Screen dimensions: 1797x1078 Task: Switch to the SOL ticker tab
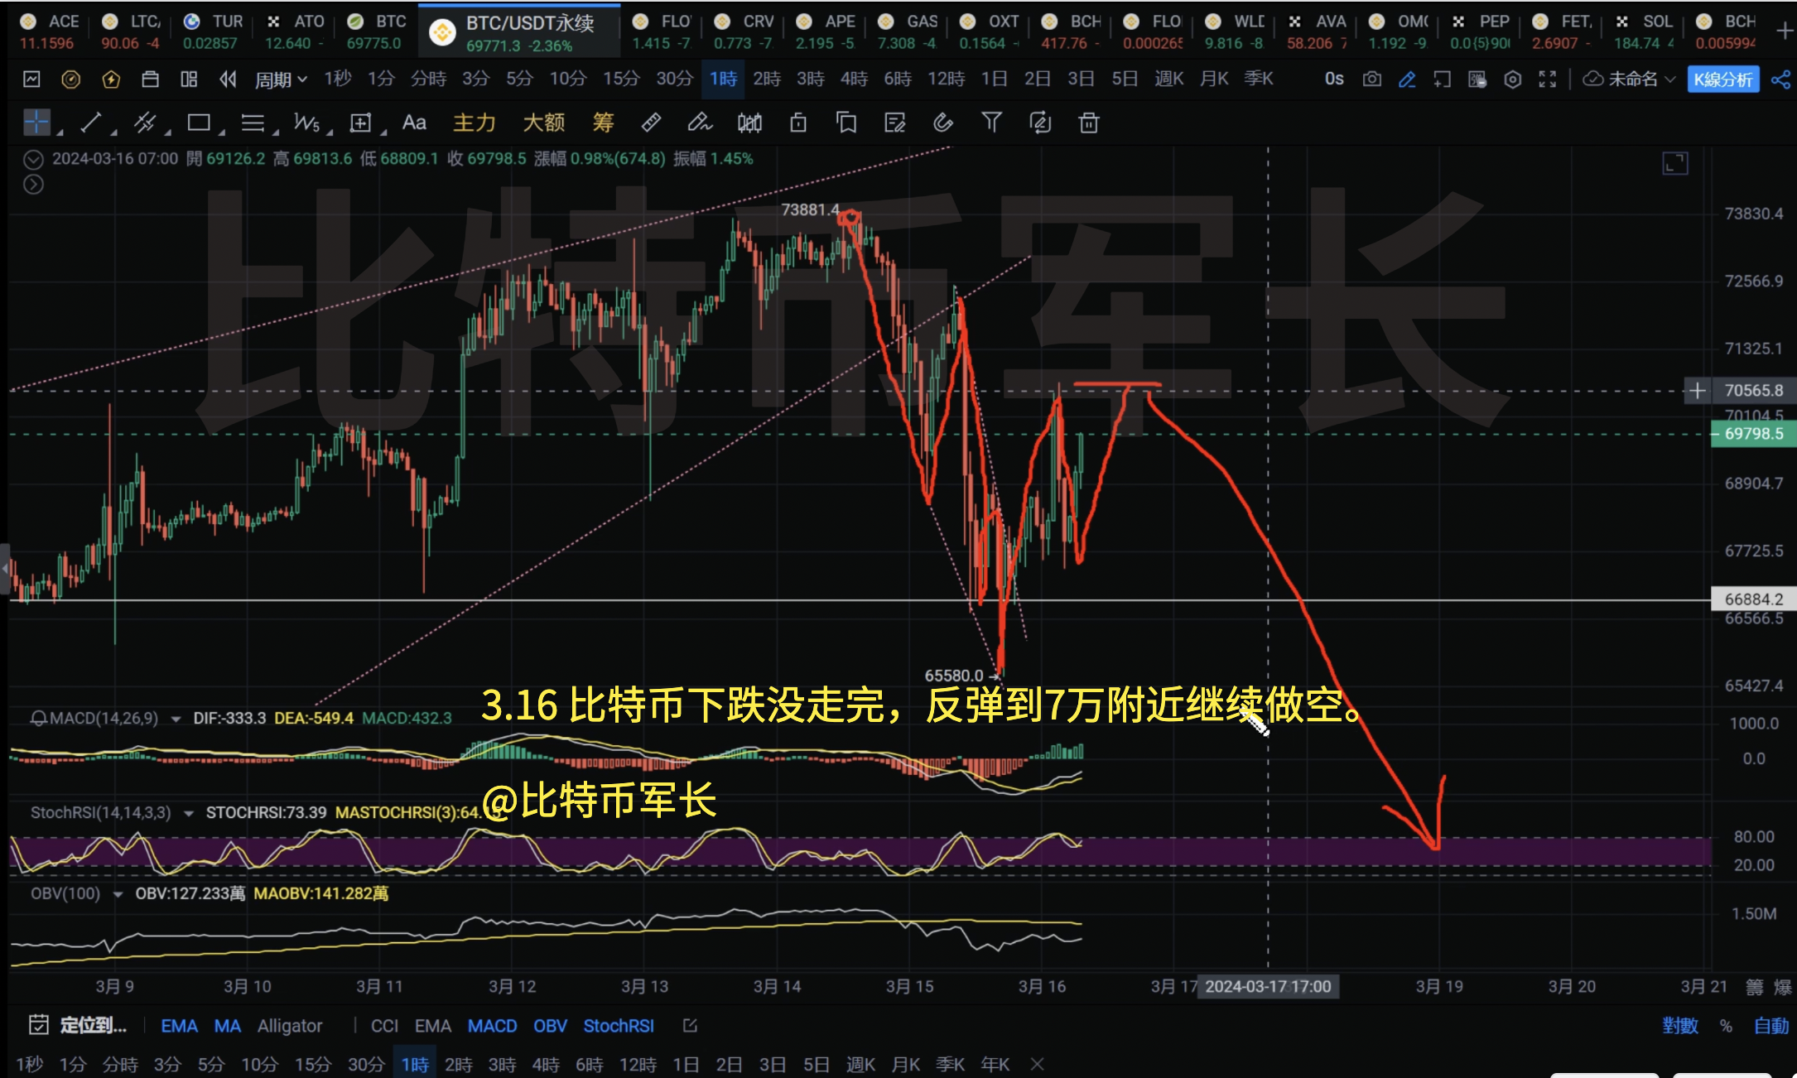[x=1645, y=31]
